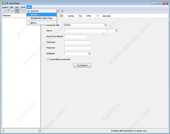Image resolution: width=170 pixels, height=134 pixels.
Task: Maximize the DB AppMaker window
Action: (x=160, y=3)
